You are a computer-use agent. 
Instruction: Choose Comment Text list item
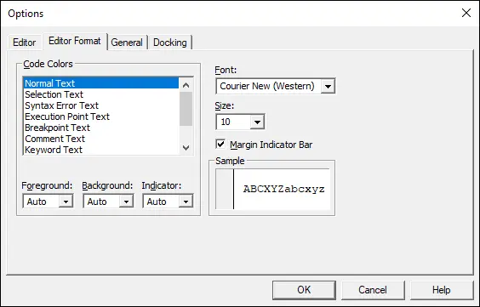click(x=101, y=139)
